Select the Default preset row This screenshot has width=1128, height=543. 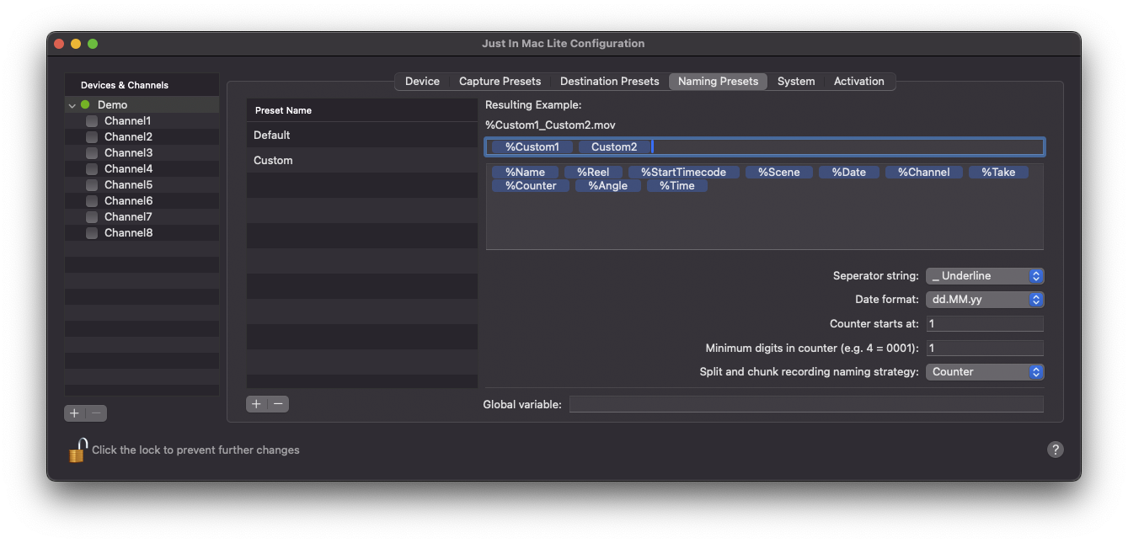pyautogui.click(x=362, y=135)
